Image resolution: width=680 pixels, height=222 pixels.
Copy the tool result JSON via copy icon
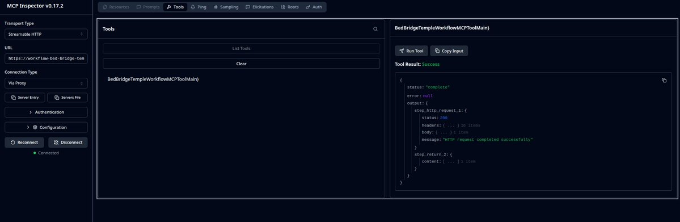pos(664,81)
